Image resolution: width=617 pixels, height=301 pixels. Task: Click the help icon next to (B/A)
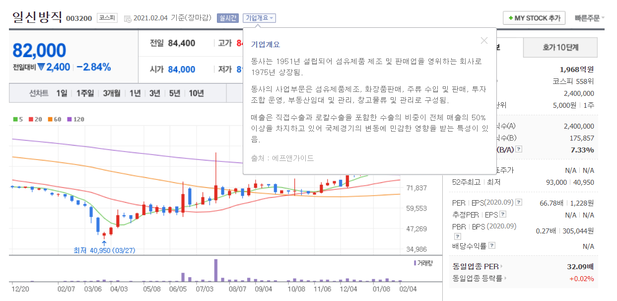pos(519,149)
